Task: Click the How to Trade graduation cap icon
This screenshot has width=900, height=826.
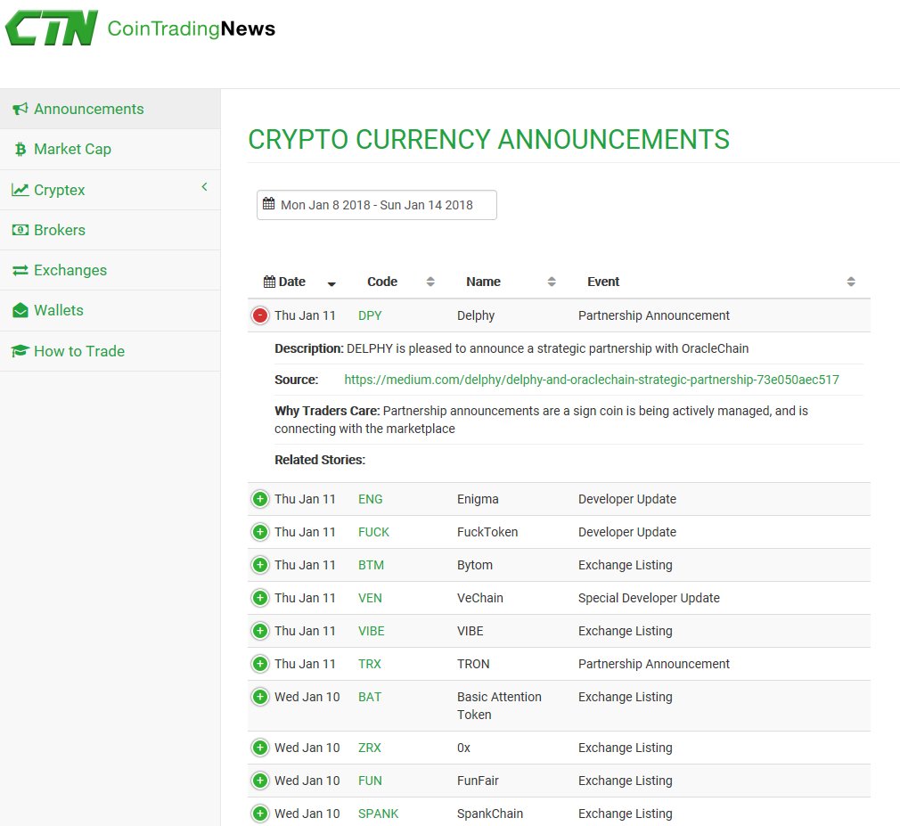Action: 20,351
